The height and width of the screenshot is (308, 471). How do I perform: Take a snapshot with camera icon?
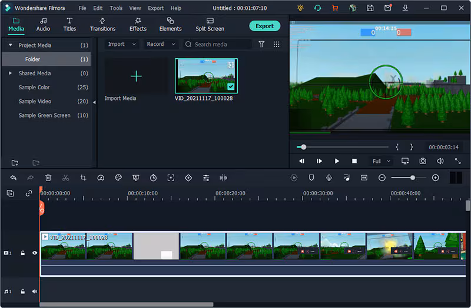tap(423, 161)
